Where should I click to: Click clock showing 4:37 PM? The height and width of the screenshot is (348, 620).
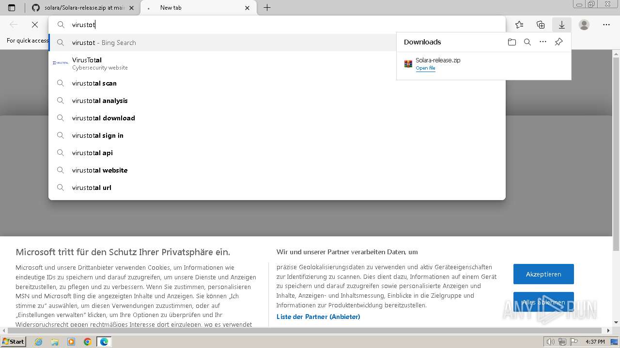[x=595, y=342]
